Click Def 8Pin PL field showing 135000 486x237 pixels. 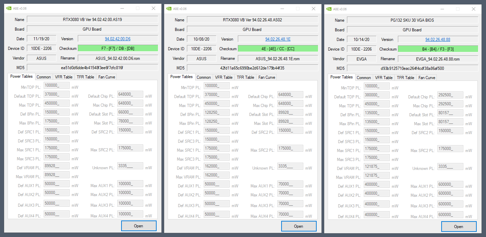tap(377, 113)
